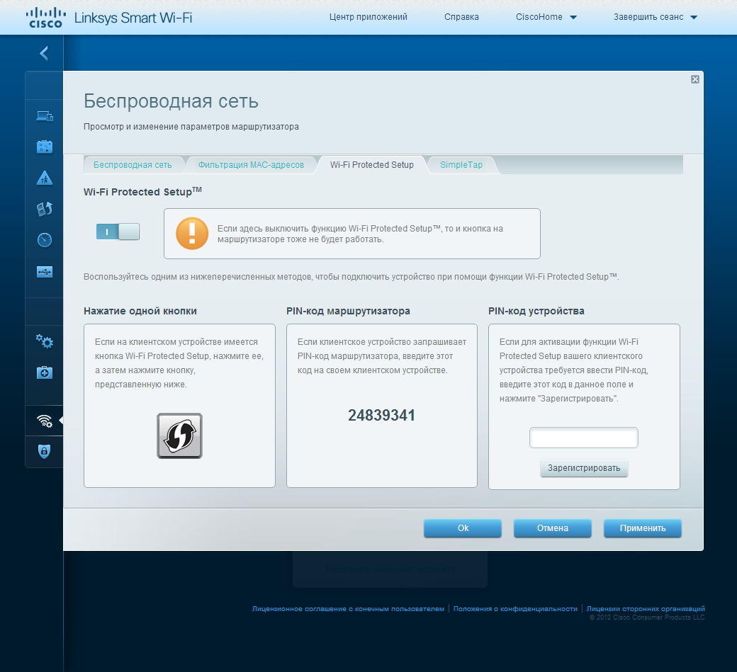The height and width of the screenshot is (672, 737).
Task: Open Центр приложений menu item
Action: pos(368,17)
